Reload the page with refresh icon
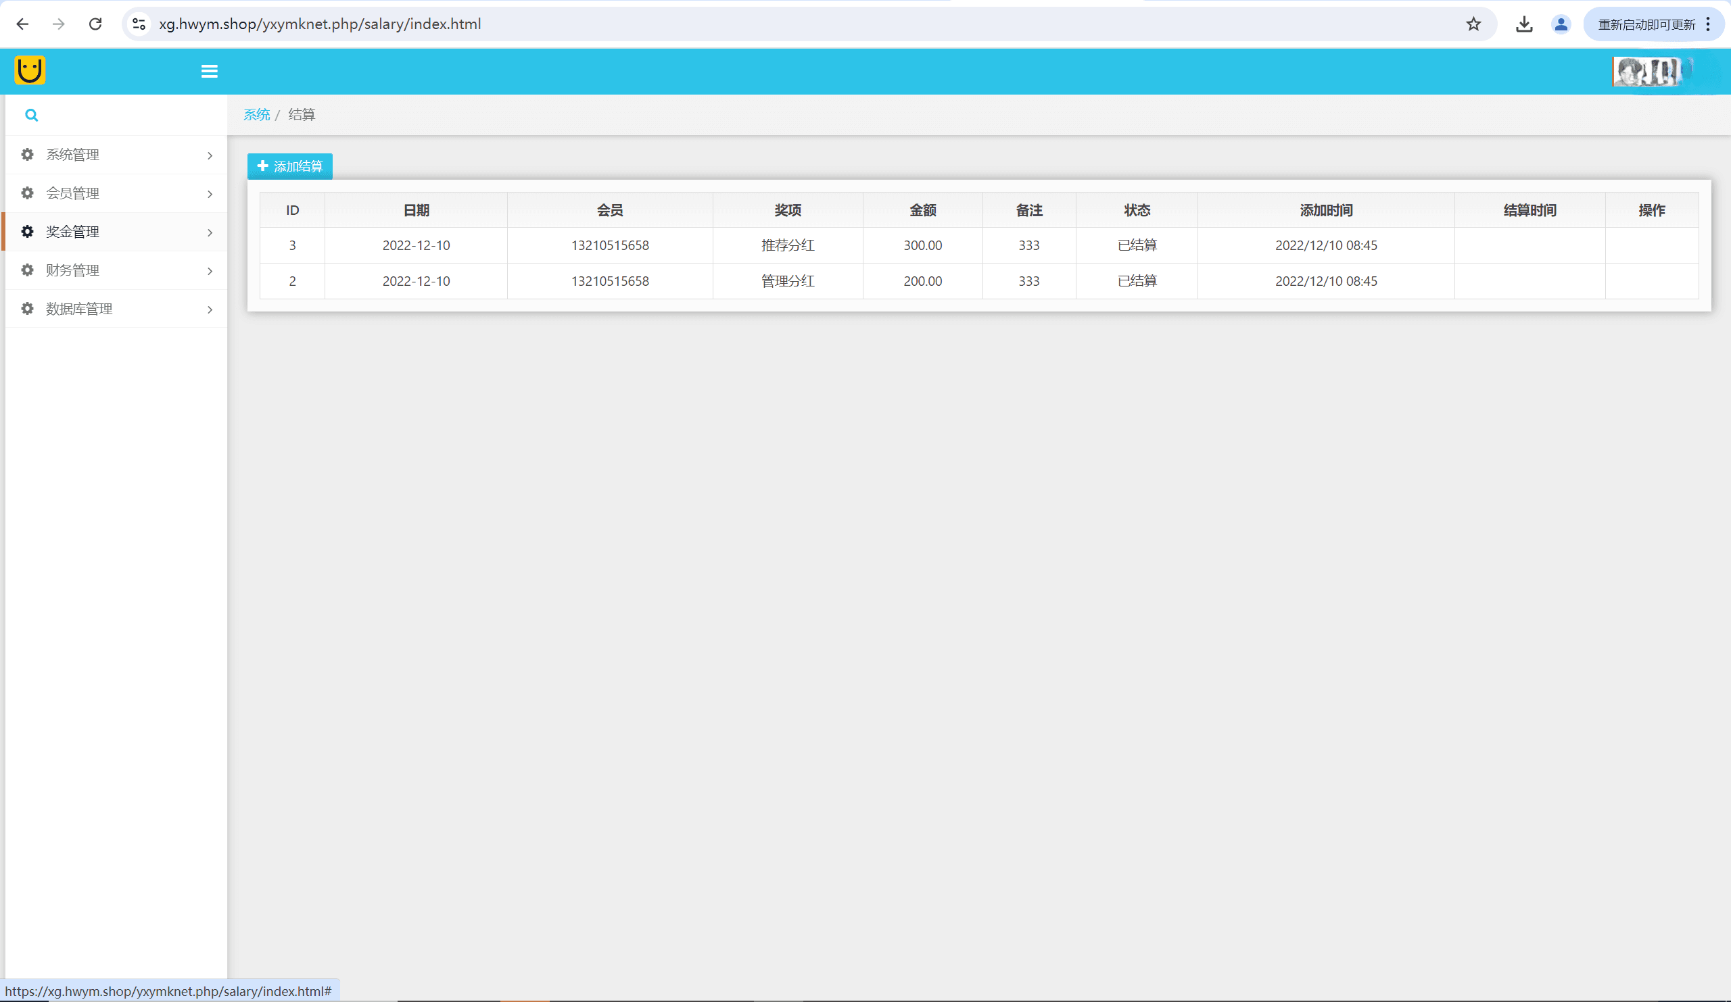 tap(95, 25)
